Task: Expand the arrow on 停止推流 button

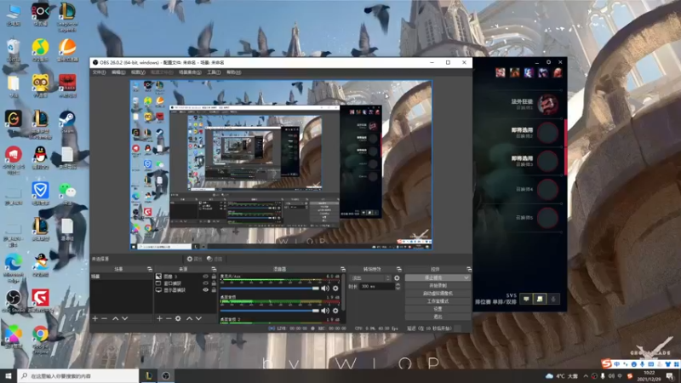Action: click(x=466, y=278)
